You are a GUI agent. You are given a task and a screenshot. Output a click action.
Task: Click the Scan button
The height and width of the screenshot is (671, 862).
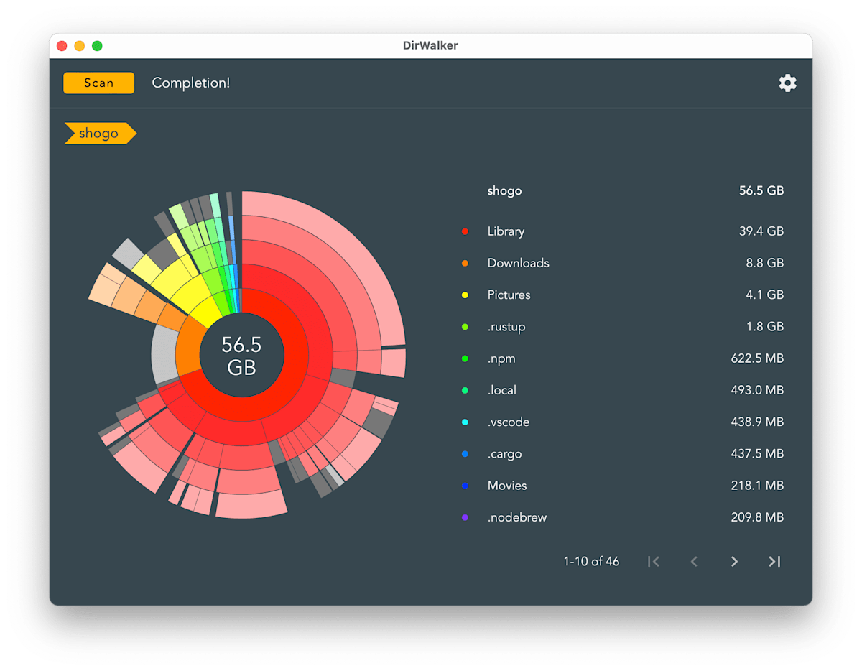click(98, 83)
